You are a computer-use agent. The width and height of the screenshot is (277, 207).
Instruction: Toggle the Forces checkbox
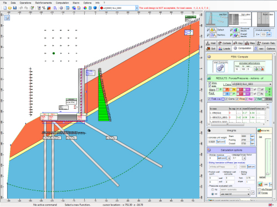(x=259, y=193)
